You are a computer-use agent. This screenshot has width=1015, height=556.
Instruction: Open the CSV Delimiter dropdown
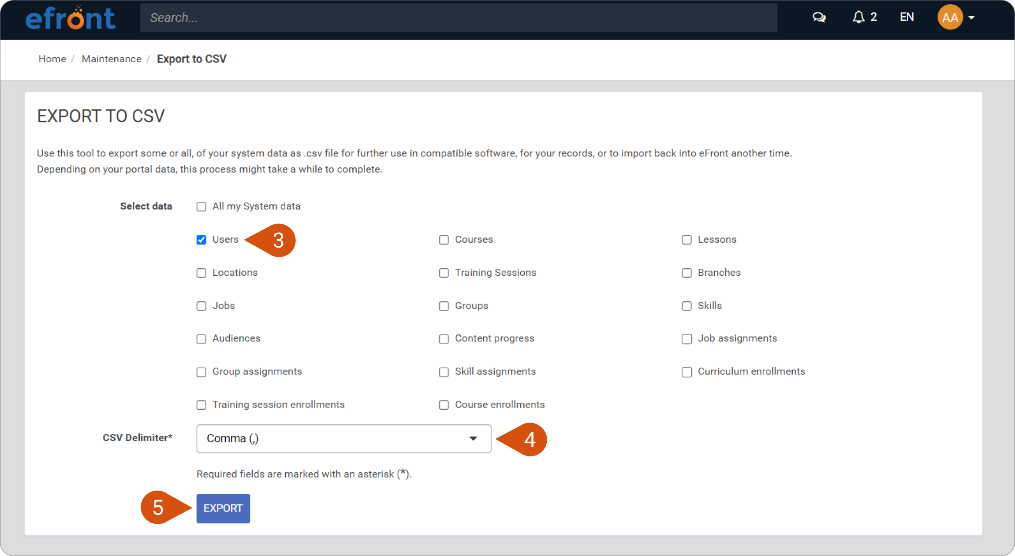(344, 439)
